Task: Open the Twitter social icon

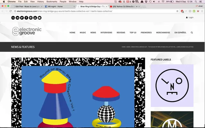Action: coord(22,18)
